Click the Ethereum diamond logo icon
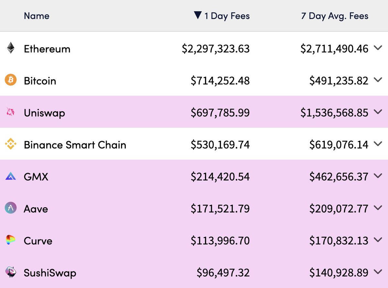The height and width of the screenshot is (288, 388). pyautogui.click(x=11, y=48)
